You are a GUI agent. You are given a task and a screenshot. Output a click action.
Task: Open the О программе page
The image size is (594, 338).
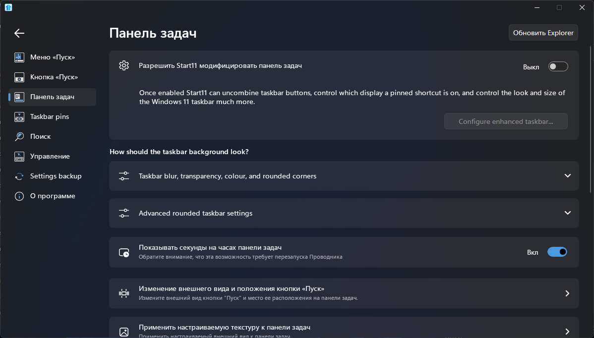[19, 196]
